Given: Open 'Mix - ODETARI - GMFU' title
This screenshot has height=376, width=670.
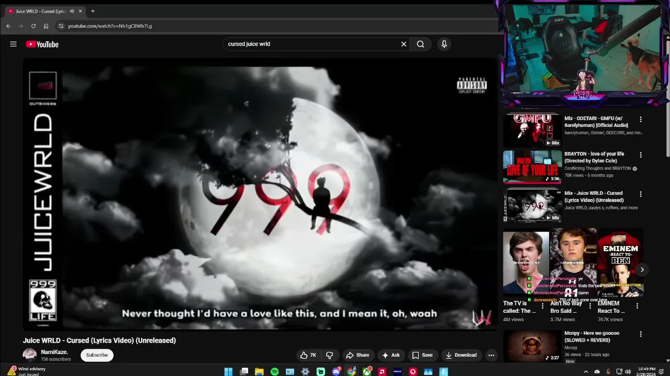Looking at the screenshot, I should pyautogui.click(x=596, y=122).
